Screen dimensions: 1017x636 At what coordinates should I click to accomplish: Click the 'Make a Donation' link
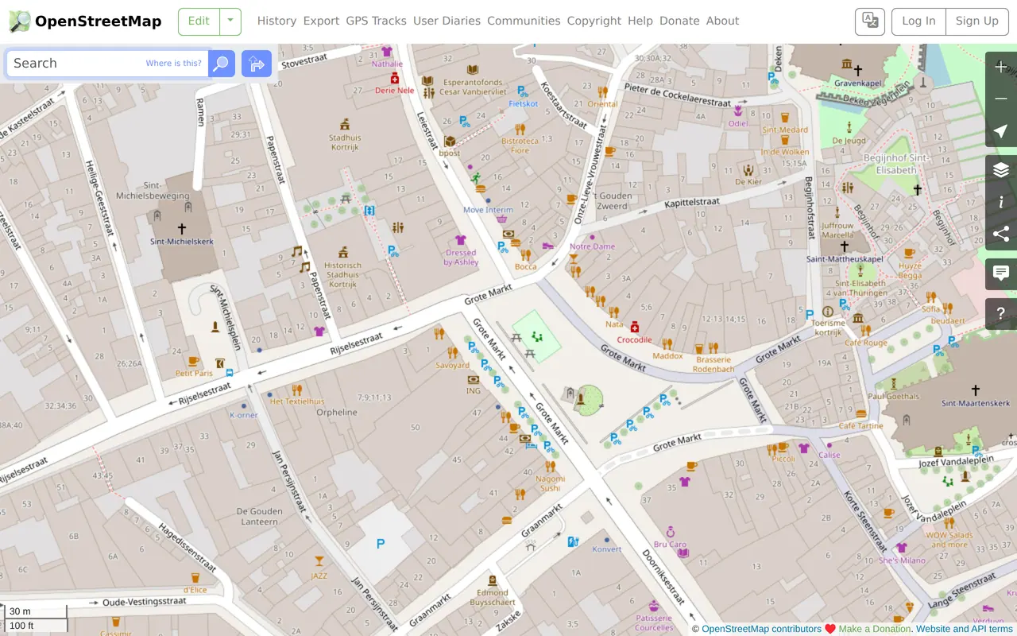[875, 629]
